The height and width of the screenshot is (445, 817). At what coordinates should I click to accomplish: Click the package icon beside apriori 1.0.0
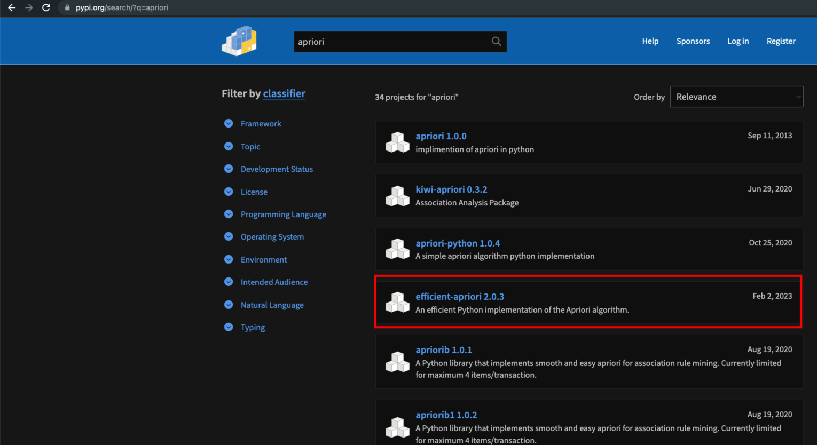(397, 142)
